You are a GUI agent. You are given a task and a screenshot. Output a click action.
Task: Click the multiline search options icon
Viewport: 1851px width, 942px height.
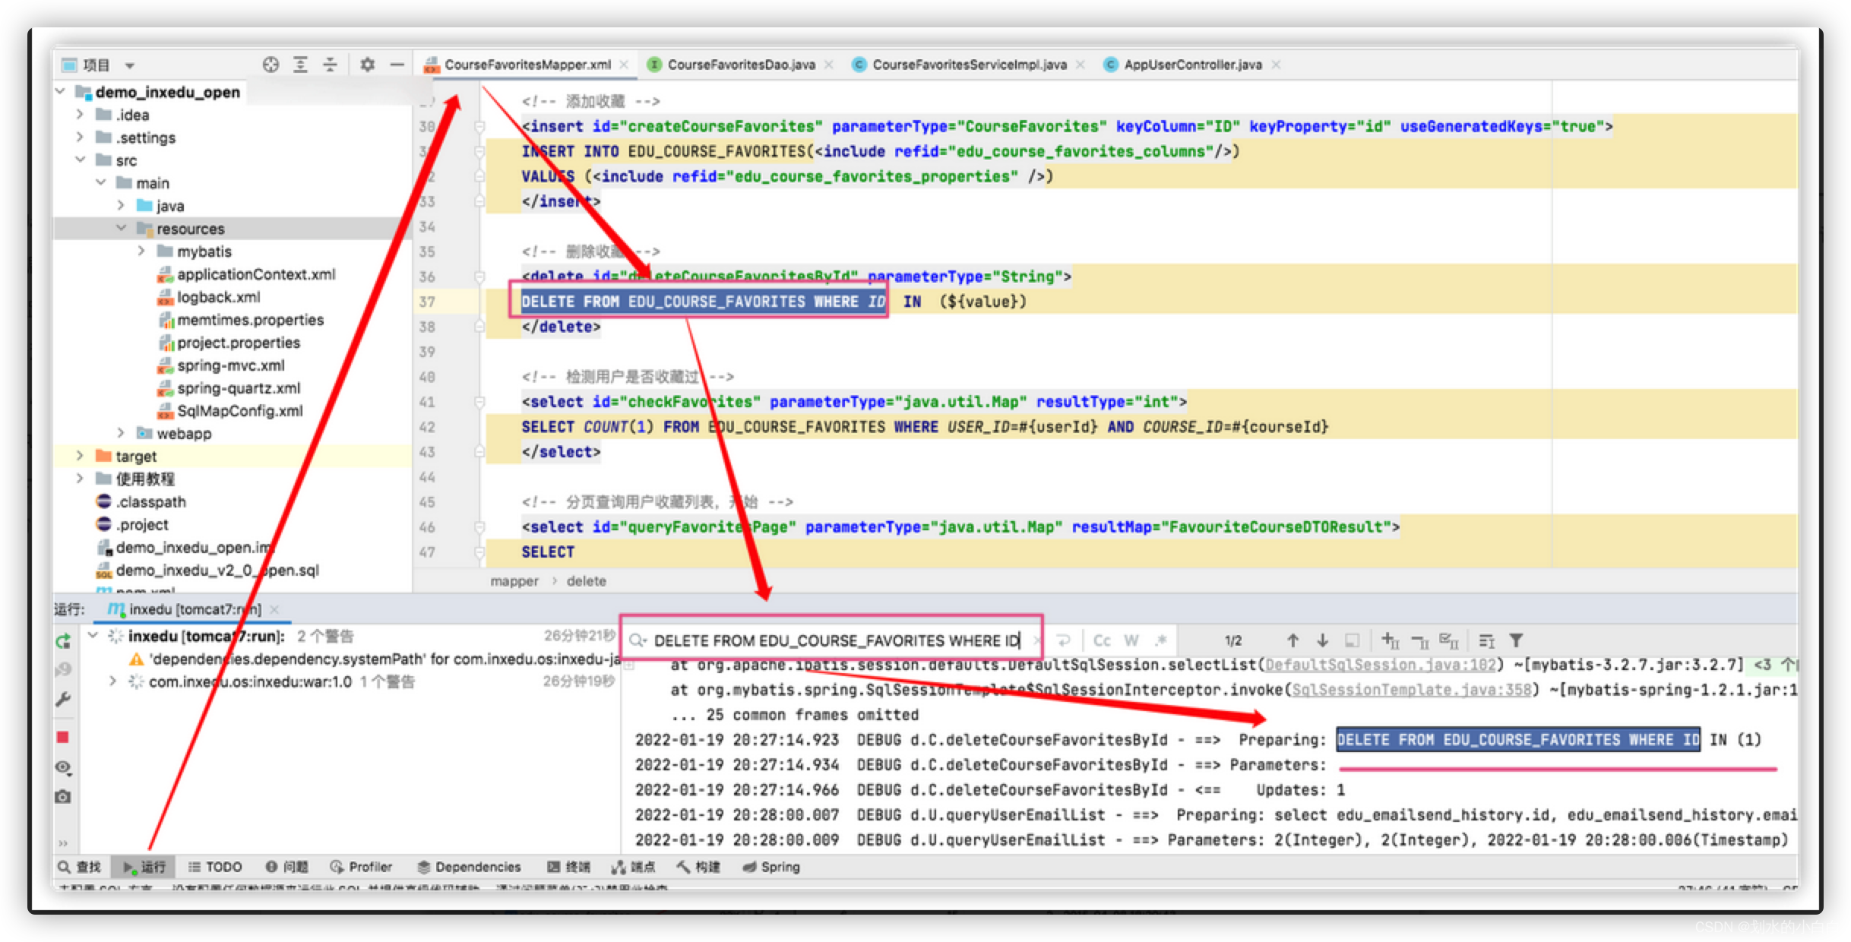[x=1487, y=641]
